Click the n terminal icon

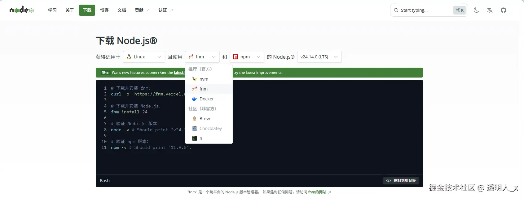pyautogui.click(x=195, y=138)
